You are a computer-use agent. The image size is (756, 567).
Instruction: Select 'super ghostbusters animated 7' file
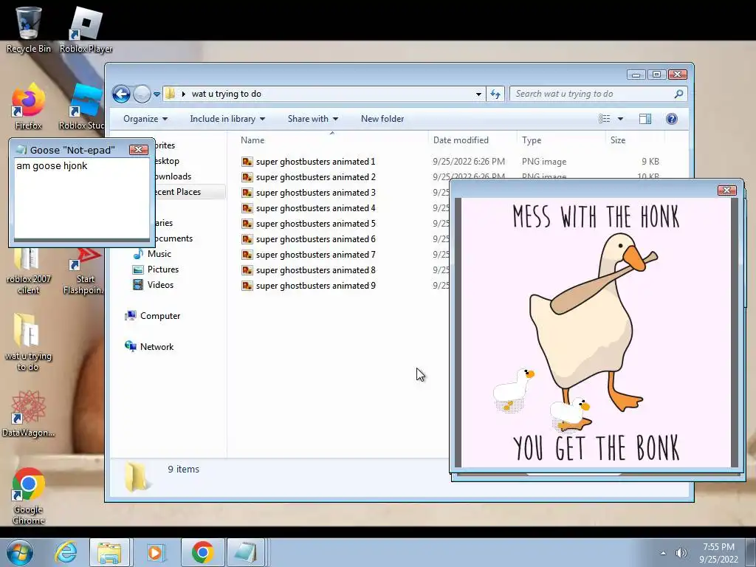pyautogui.click(x=315, y=254)
